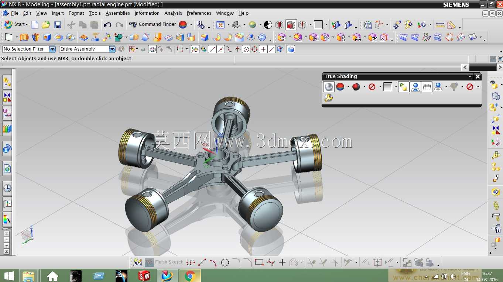Click the Mirror Assembly icon on right toolbar
Screen dimensions: 503x282
[x=496, y=130]
